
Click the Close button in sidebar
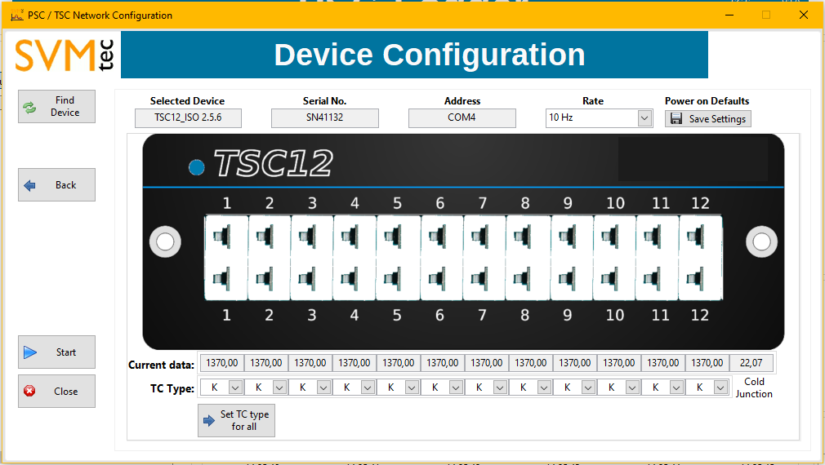coord(57,391)
